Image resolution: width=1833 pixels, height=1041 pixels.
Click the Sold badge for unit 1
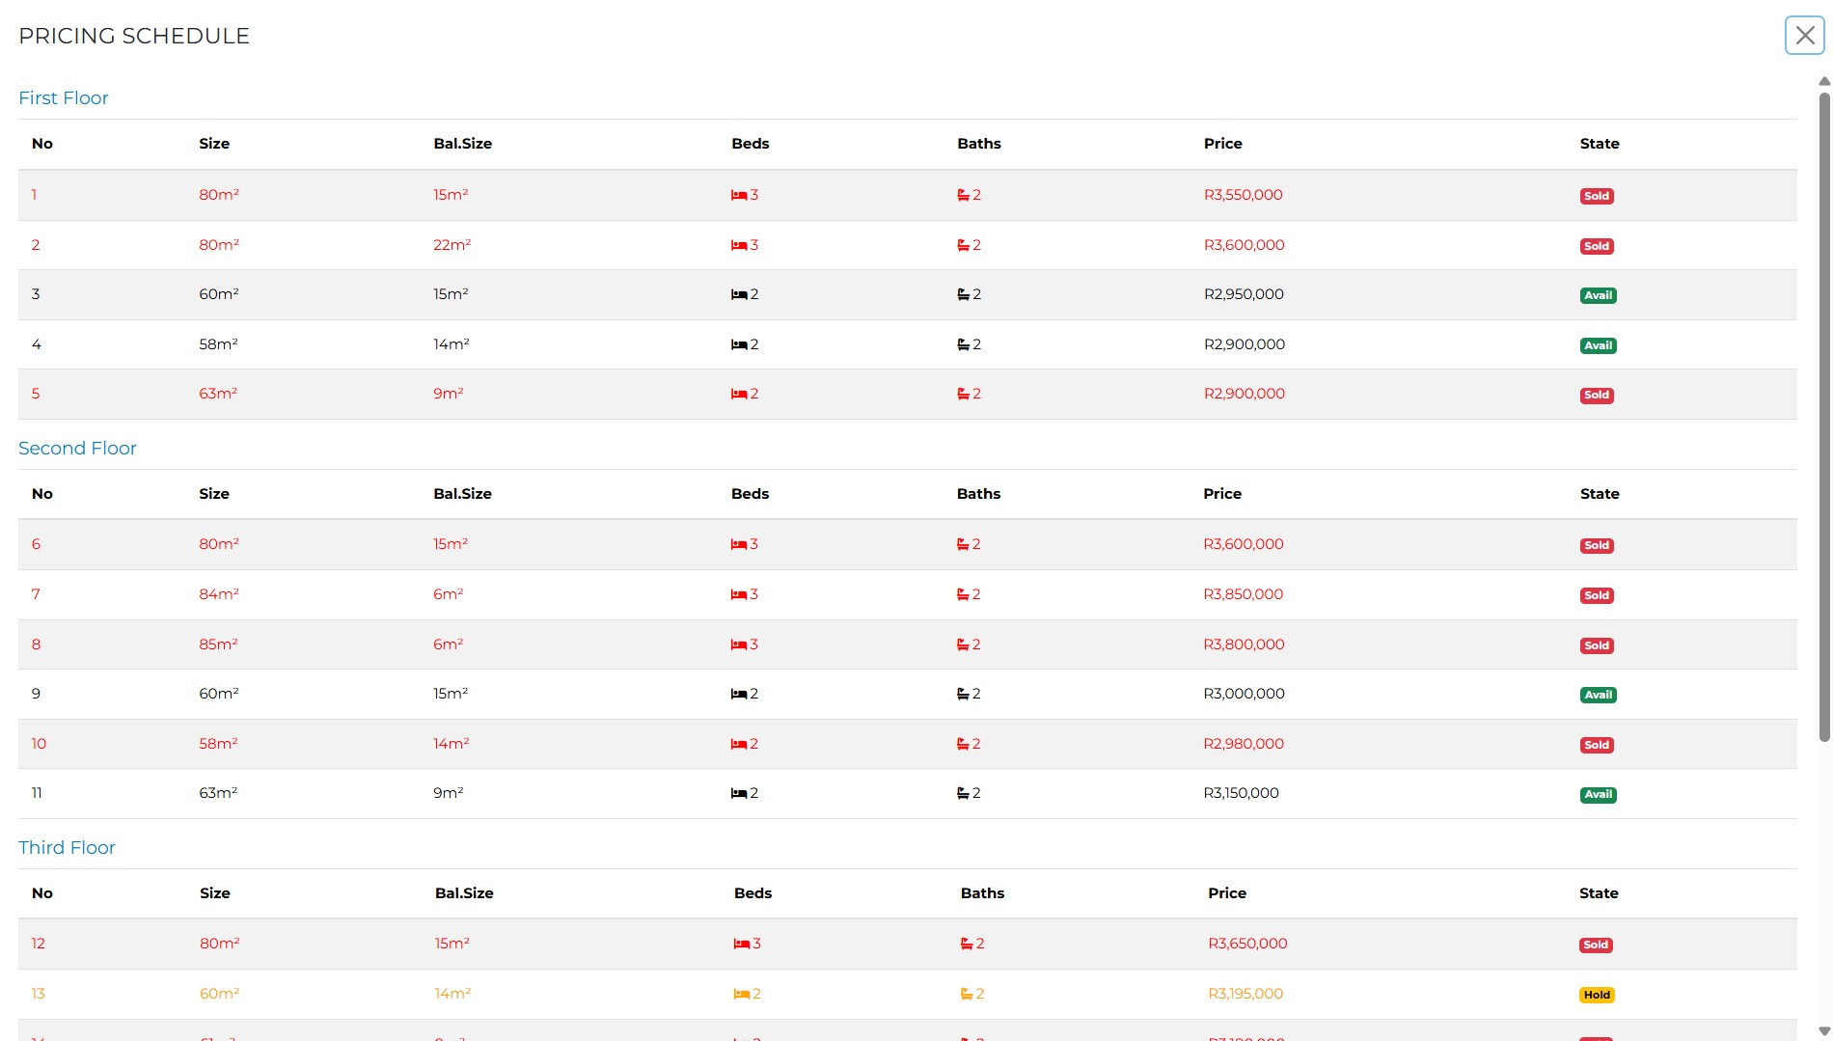tap(1597, 196)
